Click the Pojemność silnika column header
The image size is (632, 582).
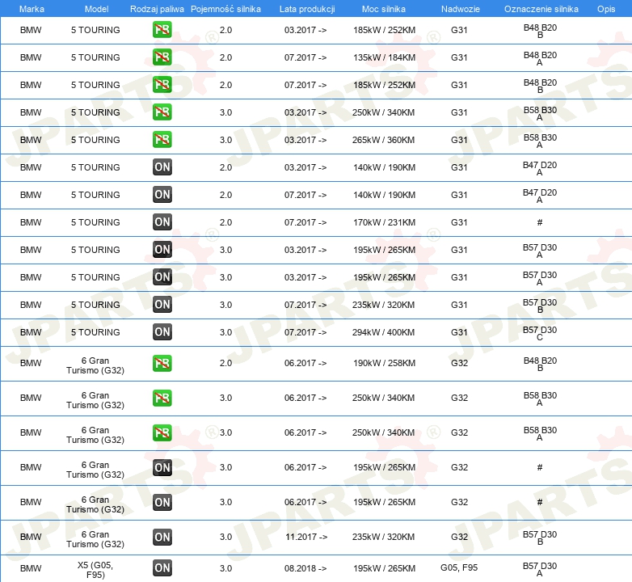(225, 9)
